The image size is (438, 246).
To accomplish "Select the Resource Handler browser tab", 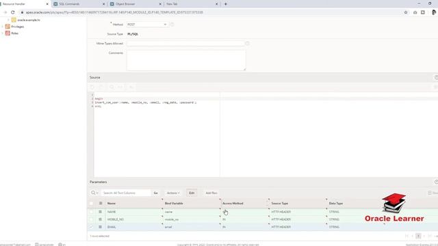I will click(25, 4).
